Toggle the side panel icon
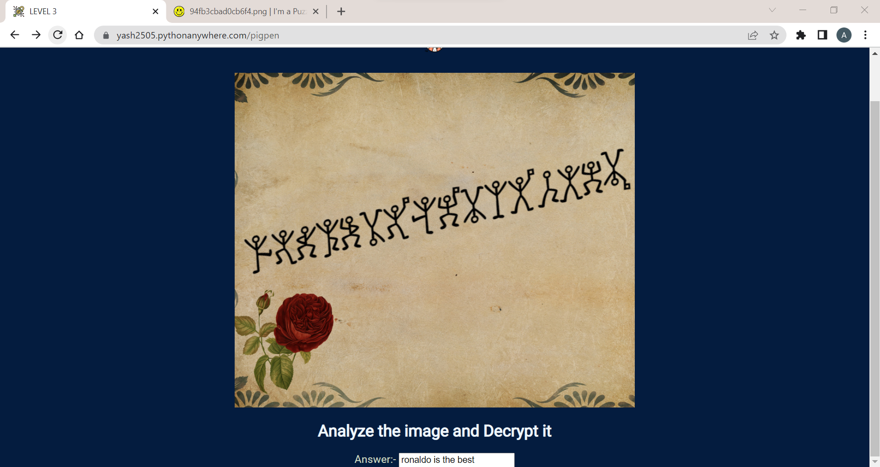 (x=822, y=35)
